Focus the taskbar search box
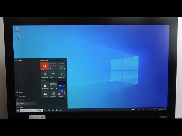This screenshot has height=136, width=182. point(31,111)
